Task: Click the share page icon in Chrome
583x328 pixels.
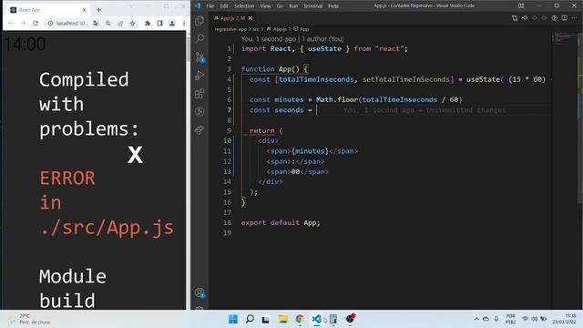Action: point(120,23)
